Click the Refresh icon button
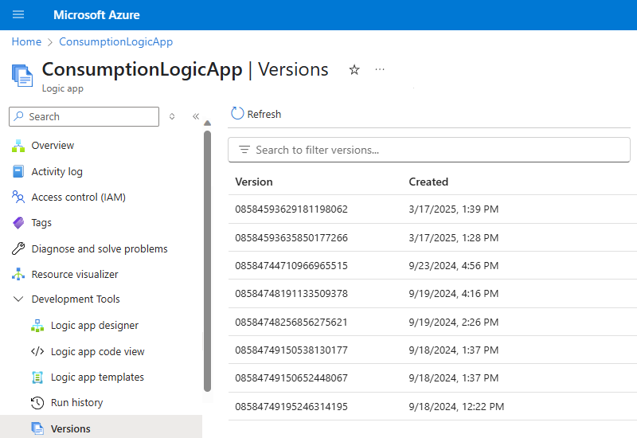 pos(237,114)
